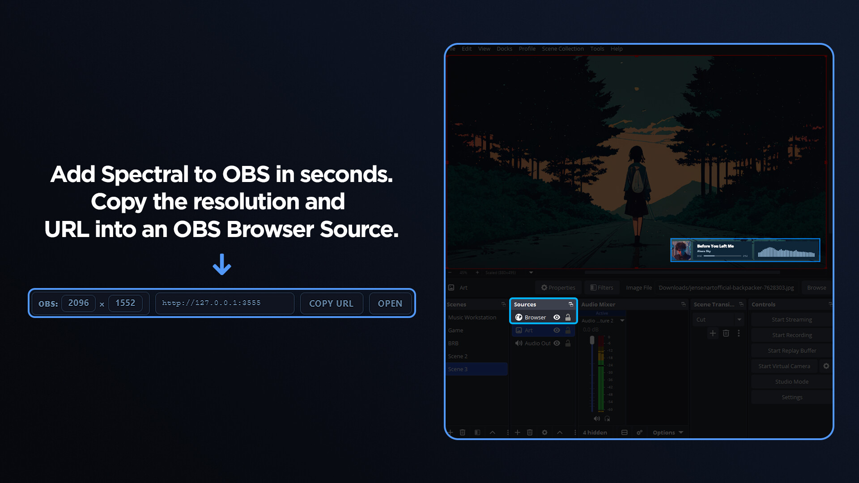Open advanced audio properties gears icon

coord(639,432)
